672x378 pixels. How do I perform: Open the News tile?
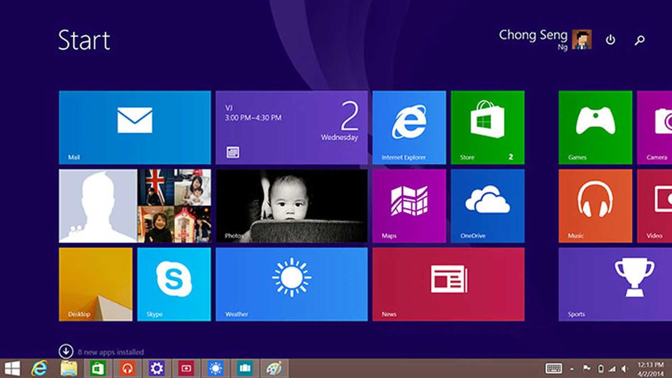448,284
